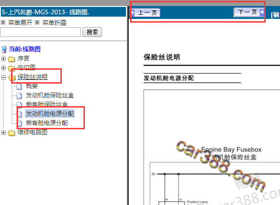Screen dimensions: 280x205
Task: Click the 搜索 search button
Action: click(x=92, y=32)
